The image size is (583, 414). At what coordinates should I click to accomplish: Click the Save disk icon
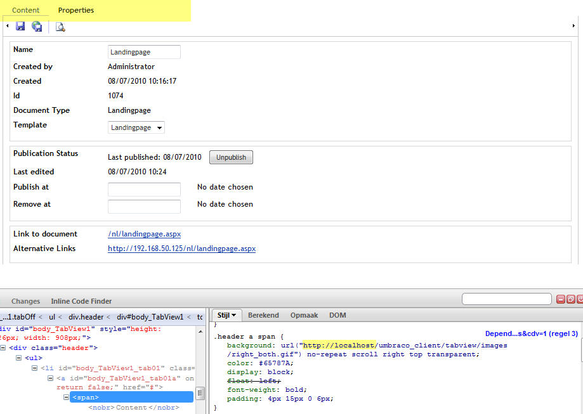(20, 26)
